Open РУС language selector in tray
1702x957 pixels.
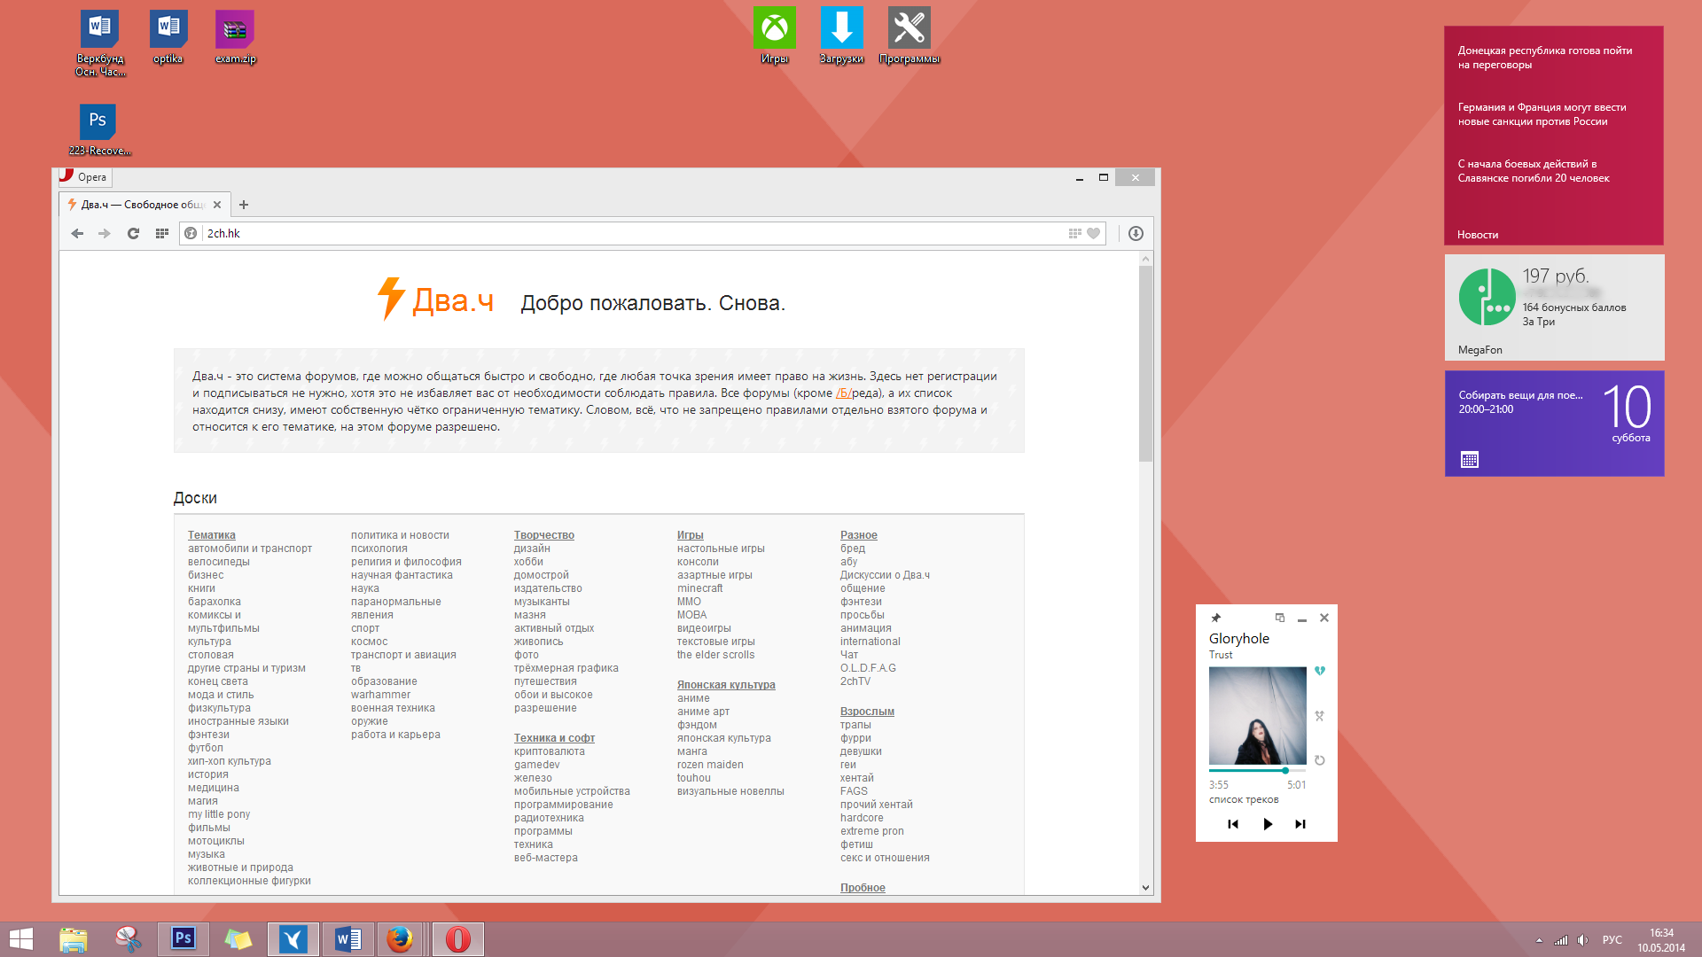[x=1612, y=940]
